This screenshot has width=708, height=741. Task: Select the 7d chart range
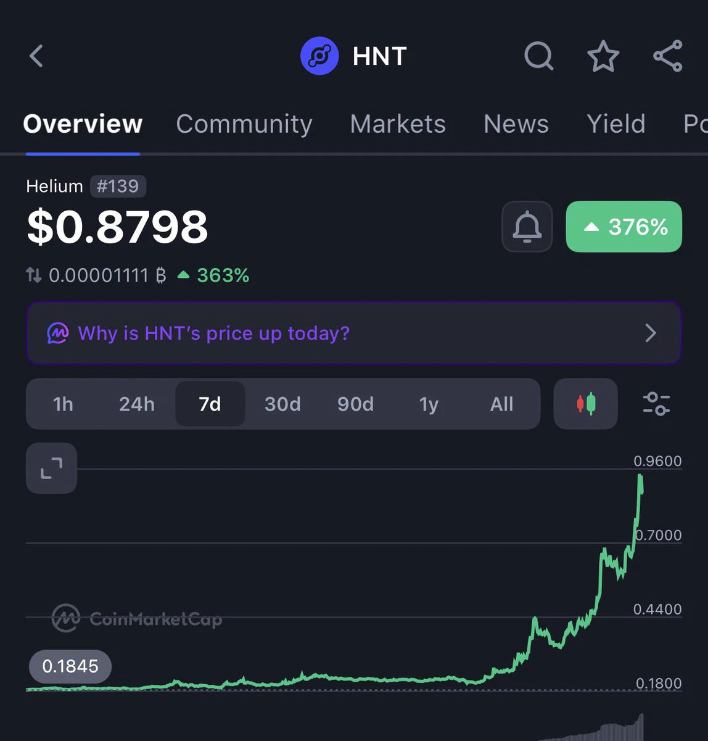pyautogui.click(x=210, y=404)
